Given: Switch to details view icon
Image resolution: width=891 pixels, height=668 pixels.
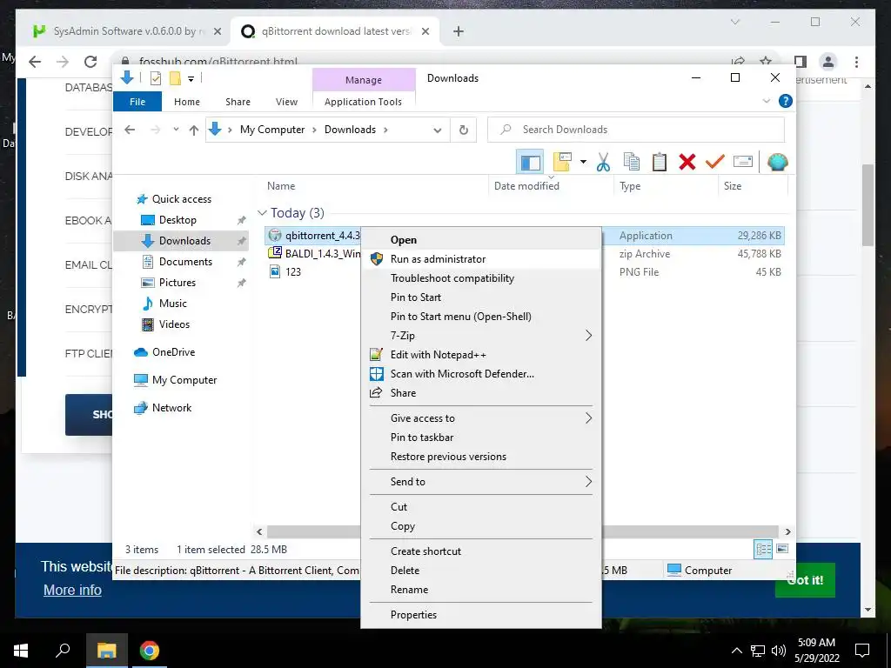Looking at the screenshot, I should coord(763,549).
